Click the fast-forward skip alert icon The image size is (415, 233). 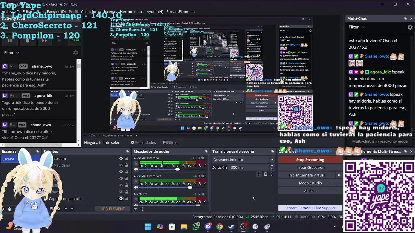(44, 40)
